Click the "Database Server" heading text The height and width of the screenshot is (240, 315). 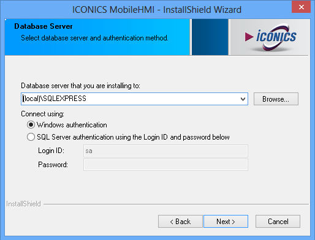44,26
